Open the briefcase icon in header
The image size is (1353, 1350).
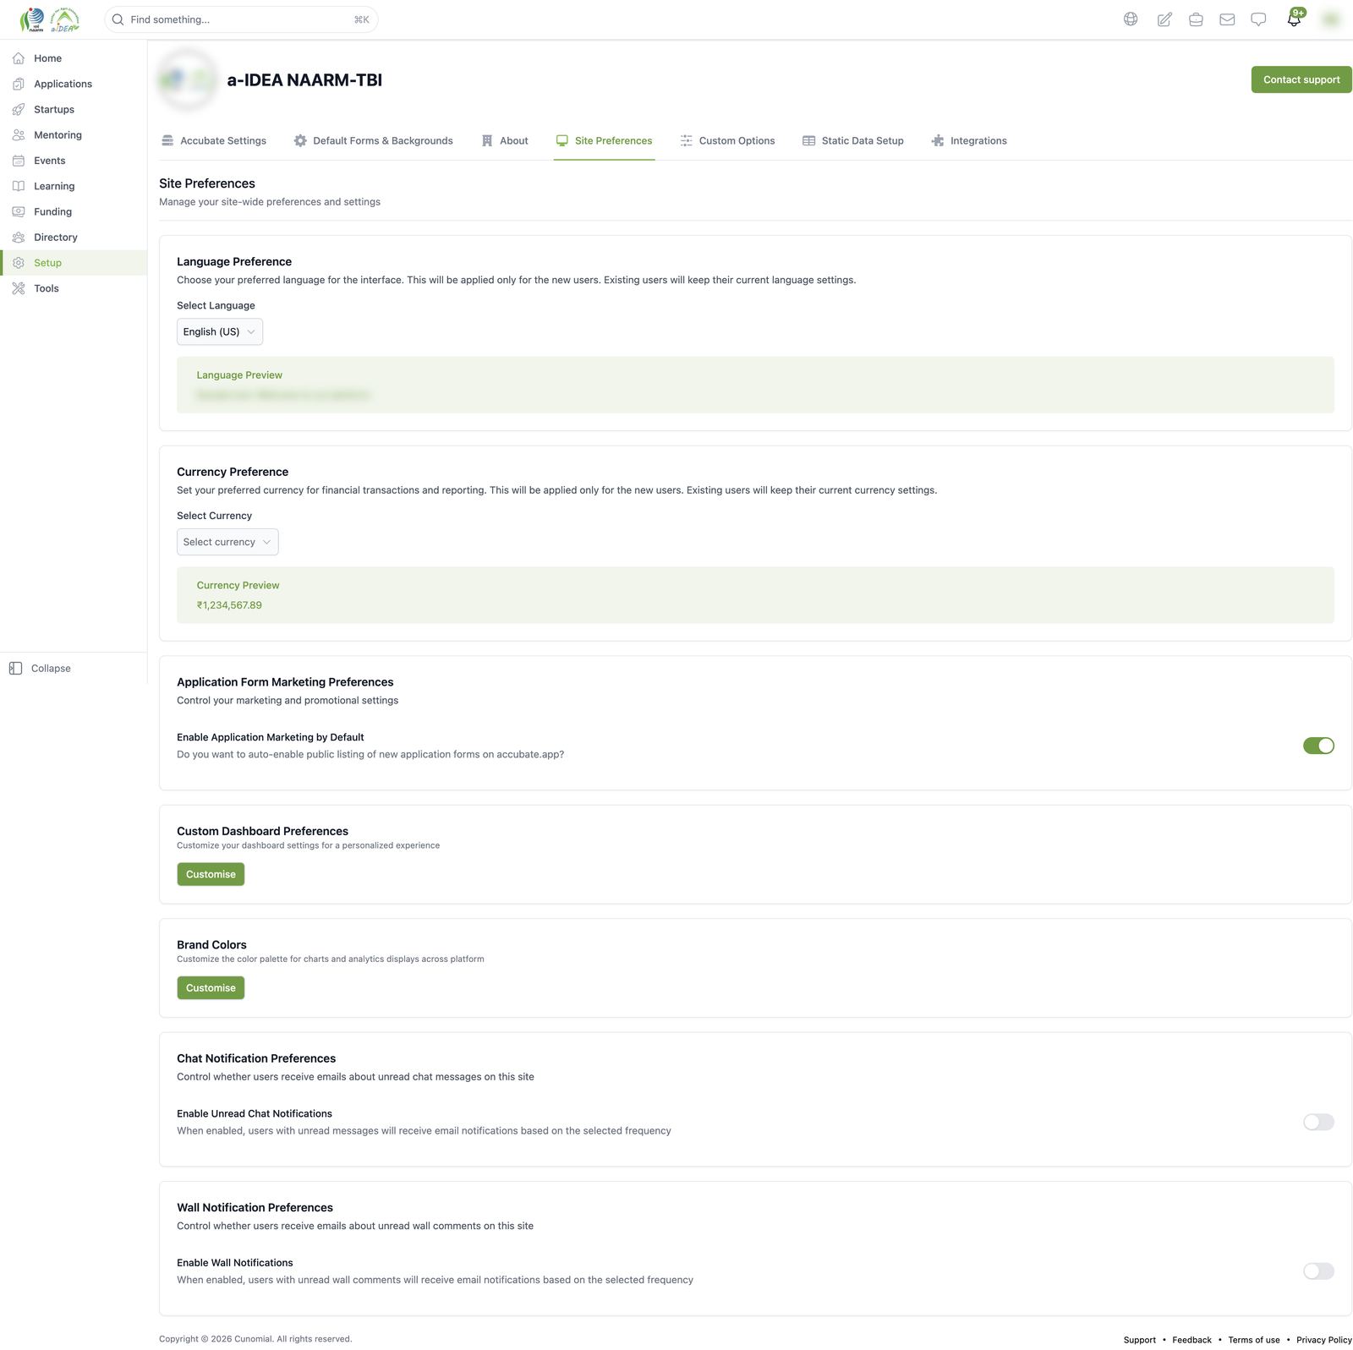(1196, 19)
